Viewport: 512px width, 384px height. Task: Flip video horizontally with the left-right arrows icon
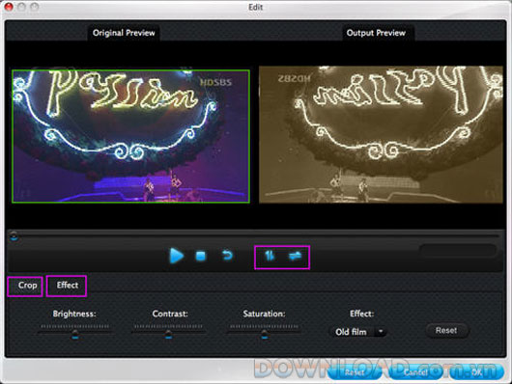click(x=296, y=256)
